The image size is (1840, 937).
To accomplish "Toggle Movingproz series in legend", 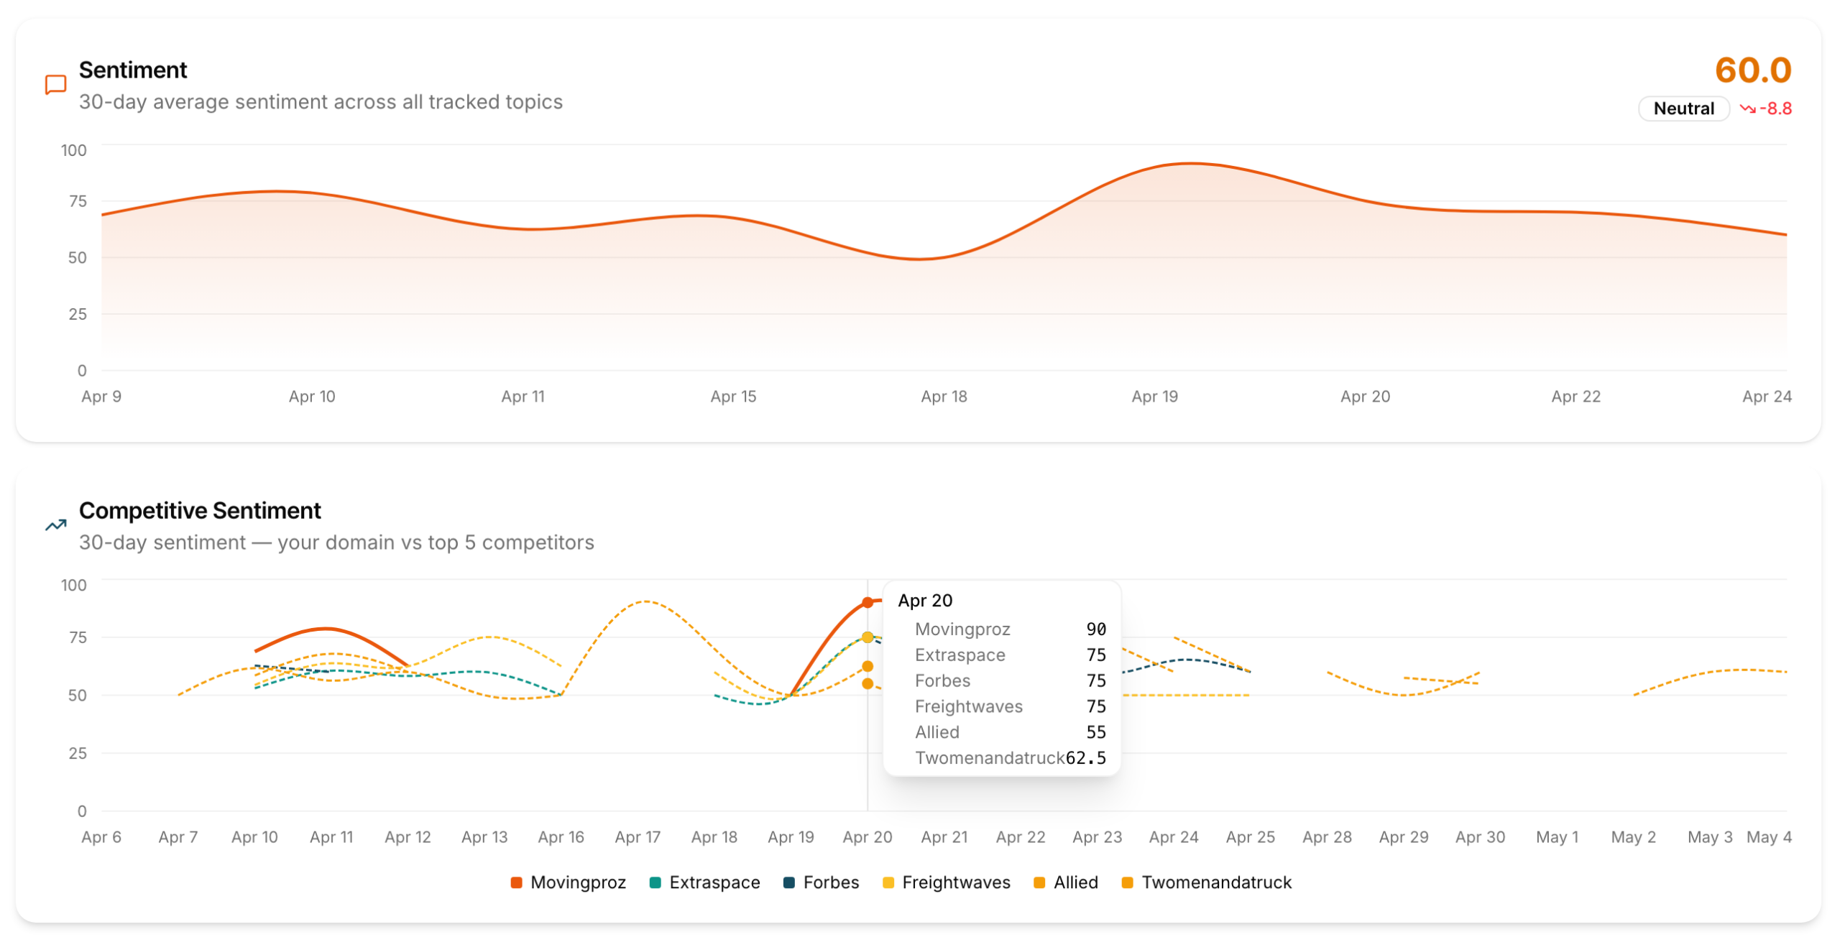I will click(568, 882).
